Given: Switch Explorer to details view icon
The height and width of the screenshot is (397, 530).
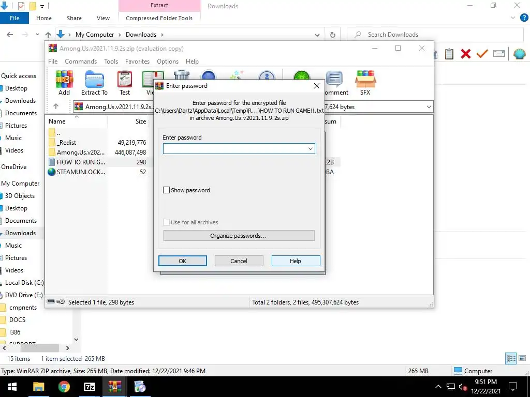Looking at the screenshot, I should (511, 358).
